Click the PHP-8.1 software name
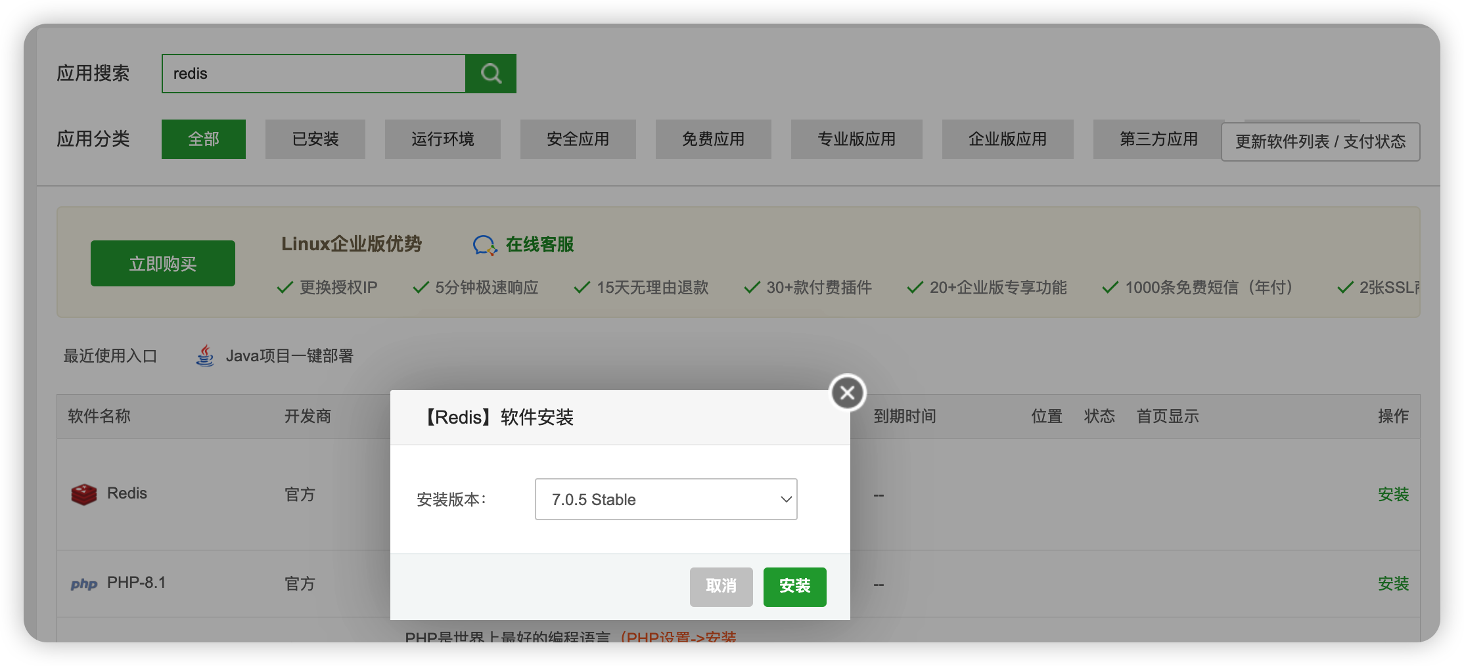 137,583
